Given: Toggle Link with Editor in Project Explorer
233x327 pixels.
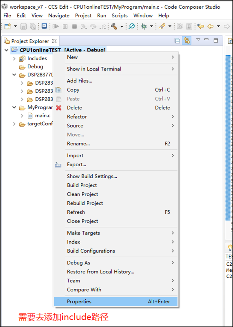Looking at the screenshot, I should 187,41.
